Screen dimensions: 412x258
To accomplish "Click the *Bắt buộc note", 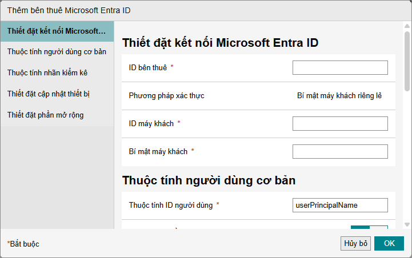I will pos(23,244).
